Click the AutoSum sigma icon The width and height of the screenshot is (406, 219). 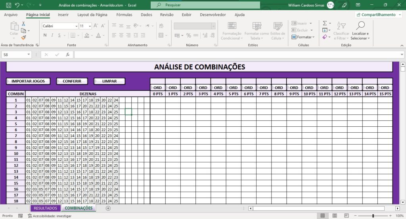pos(325,23)
